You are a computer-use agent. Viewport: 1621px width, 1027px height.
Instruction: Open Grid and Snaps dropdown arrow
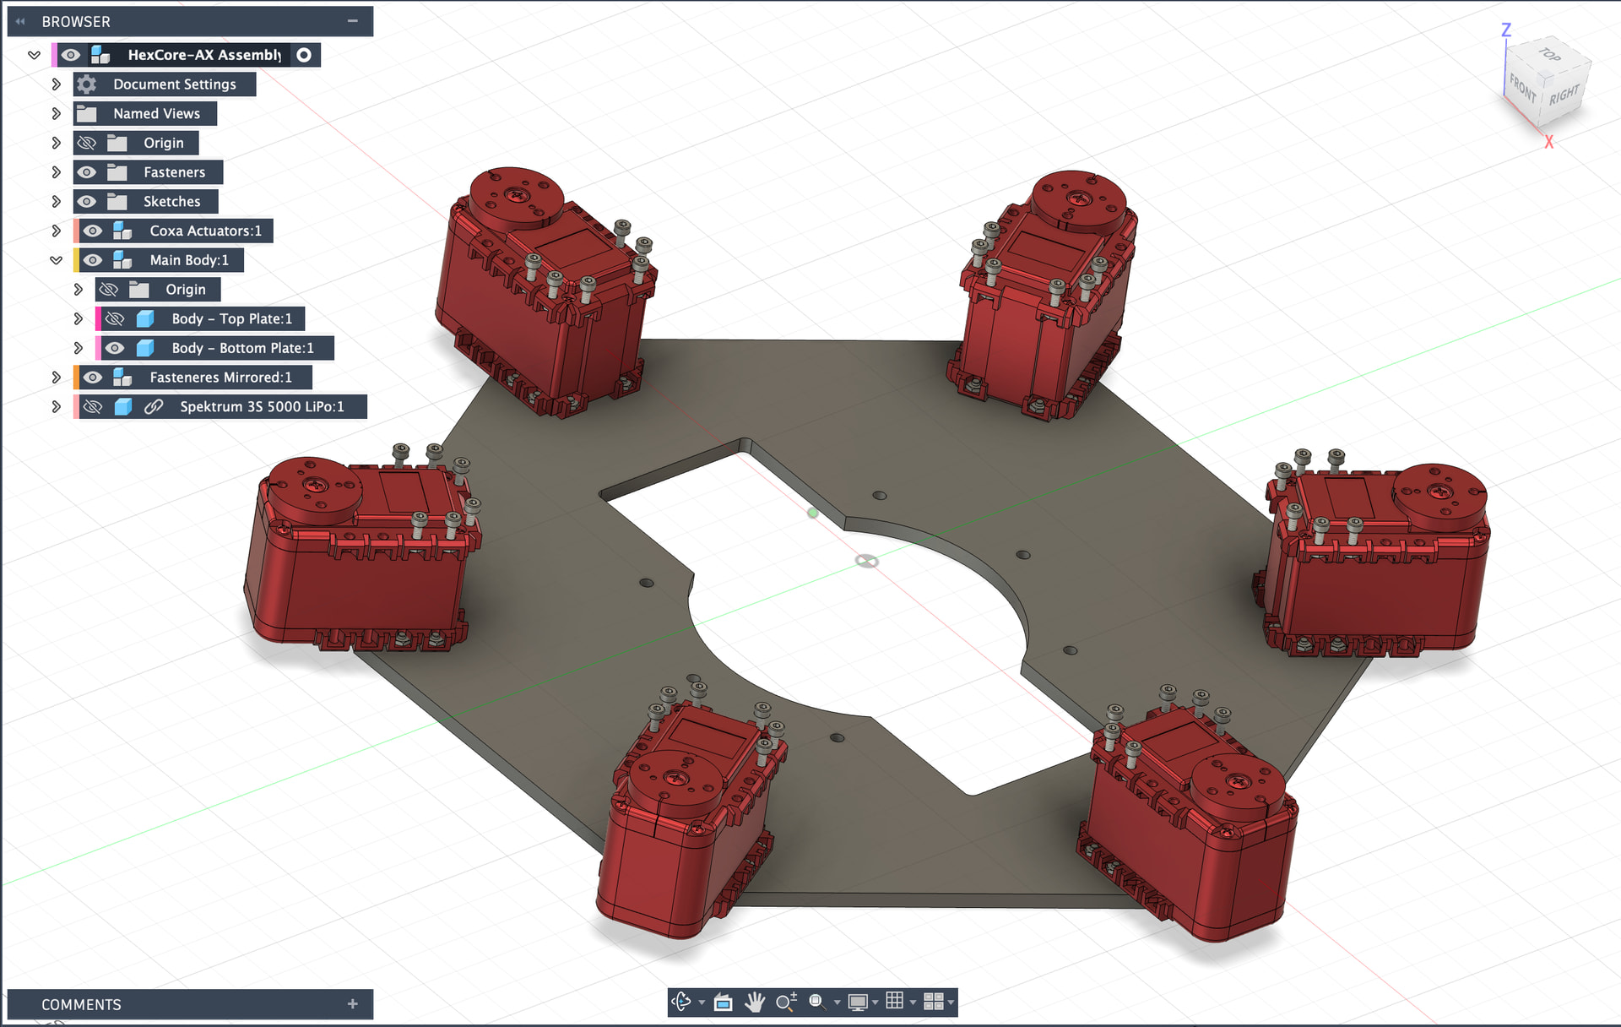tap(913, 1003)
